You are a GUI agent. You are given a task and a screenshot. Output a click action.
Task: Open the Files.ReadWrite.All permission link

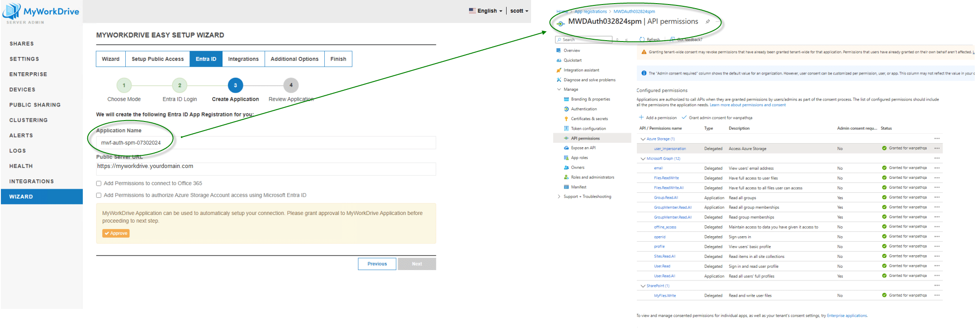(669, 188)
